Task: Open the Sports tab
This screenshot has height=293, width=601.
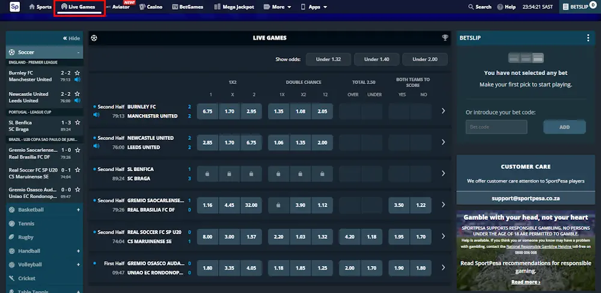Action: tap(40, 7)
